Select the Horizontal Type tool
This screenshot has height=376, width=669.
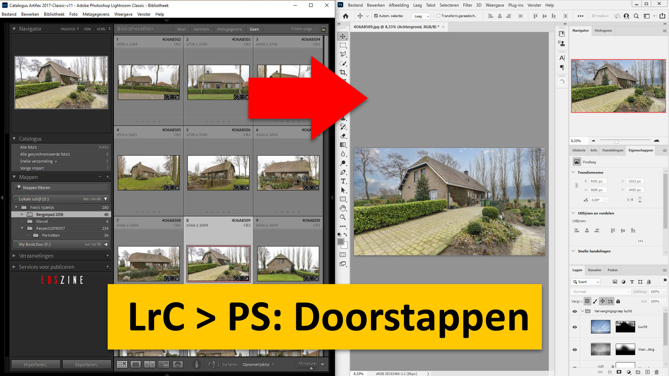[x=343, y=181]
